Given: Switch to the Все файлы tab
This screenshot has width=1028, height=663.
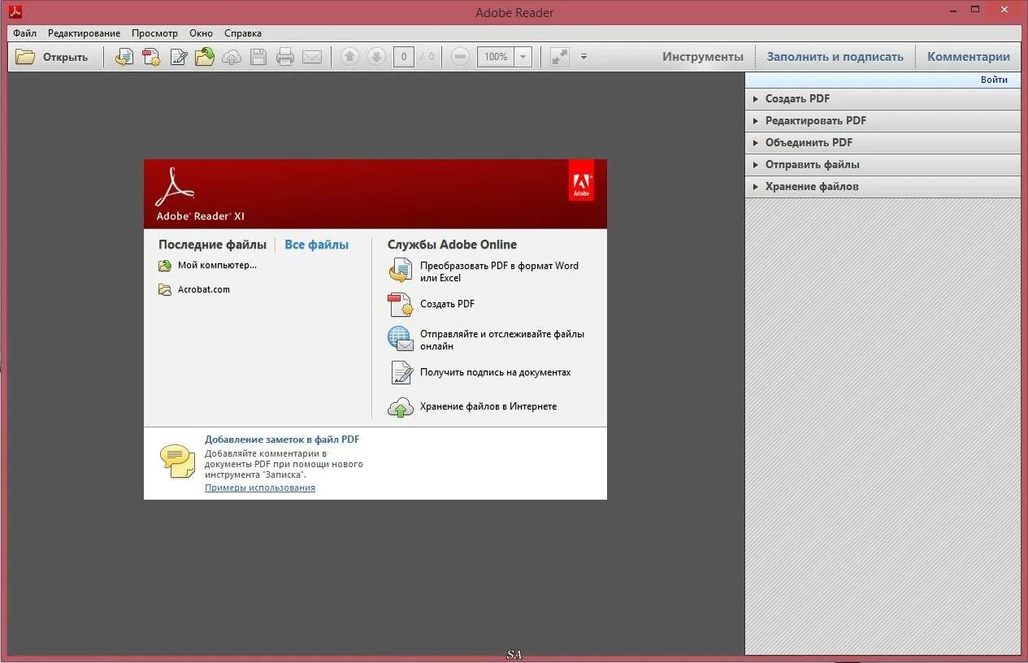Looking at the screenshot, I should click(316, 245).
